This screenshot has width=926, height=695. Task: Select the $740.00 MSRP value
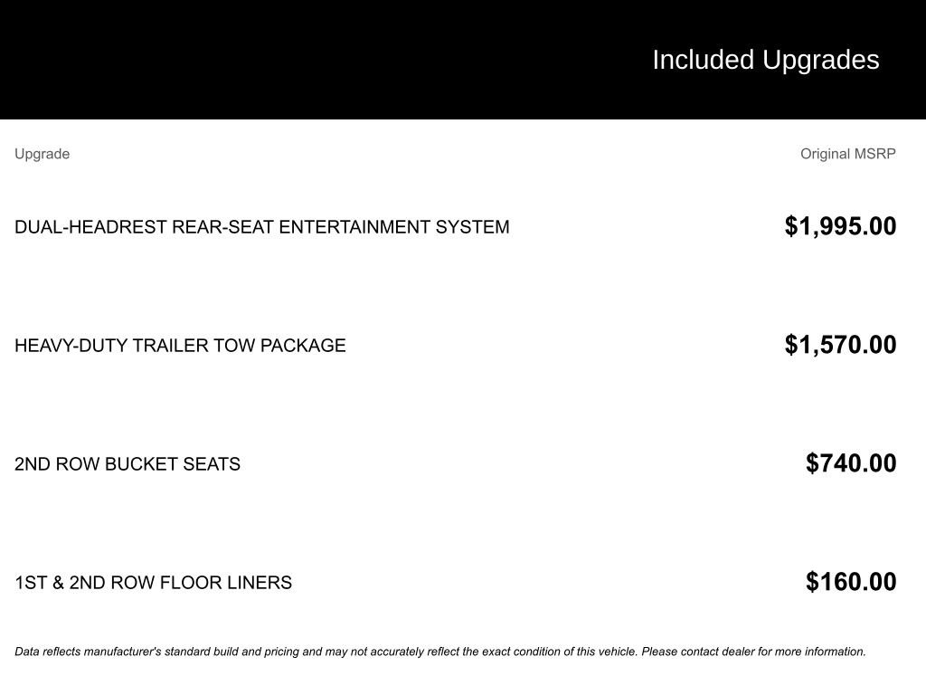coord(851,463)
